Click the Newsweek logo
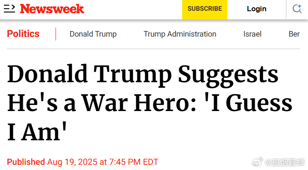308x170 pixels. click(52, 9)
